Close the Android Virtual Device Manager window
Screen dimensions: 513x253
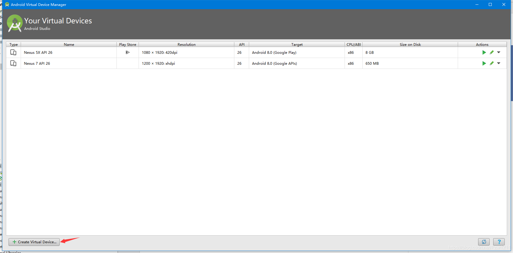(x=504, y=4)
